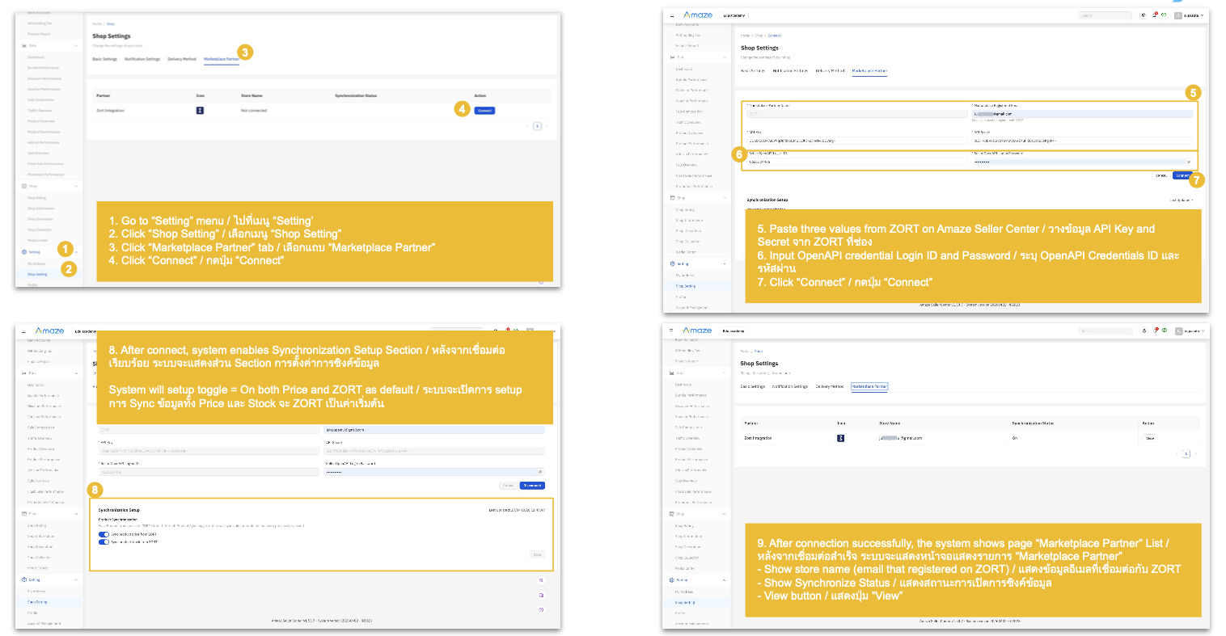Click the Setting gear icon in the steps 1-4 sidebar
This screenshot has height=636, width=1226.
point(24,252)
